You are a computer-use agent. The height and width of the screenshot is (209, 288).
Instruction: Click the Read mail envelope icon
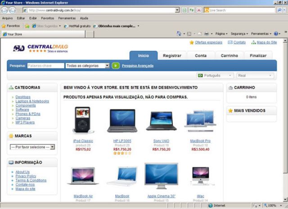(x=200, y=34)
